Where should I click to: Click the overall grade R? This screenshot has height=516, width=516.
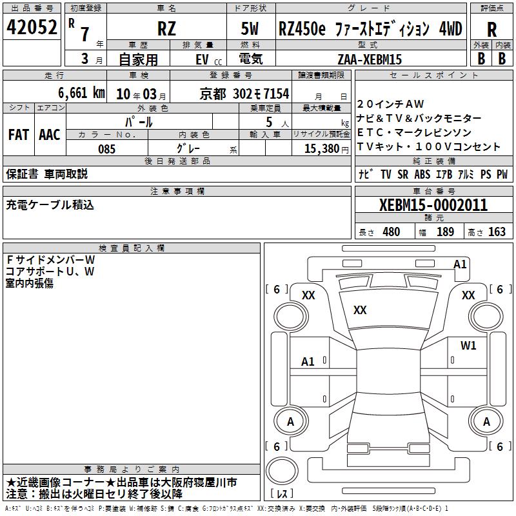(491, 30)
